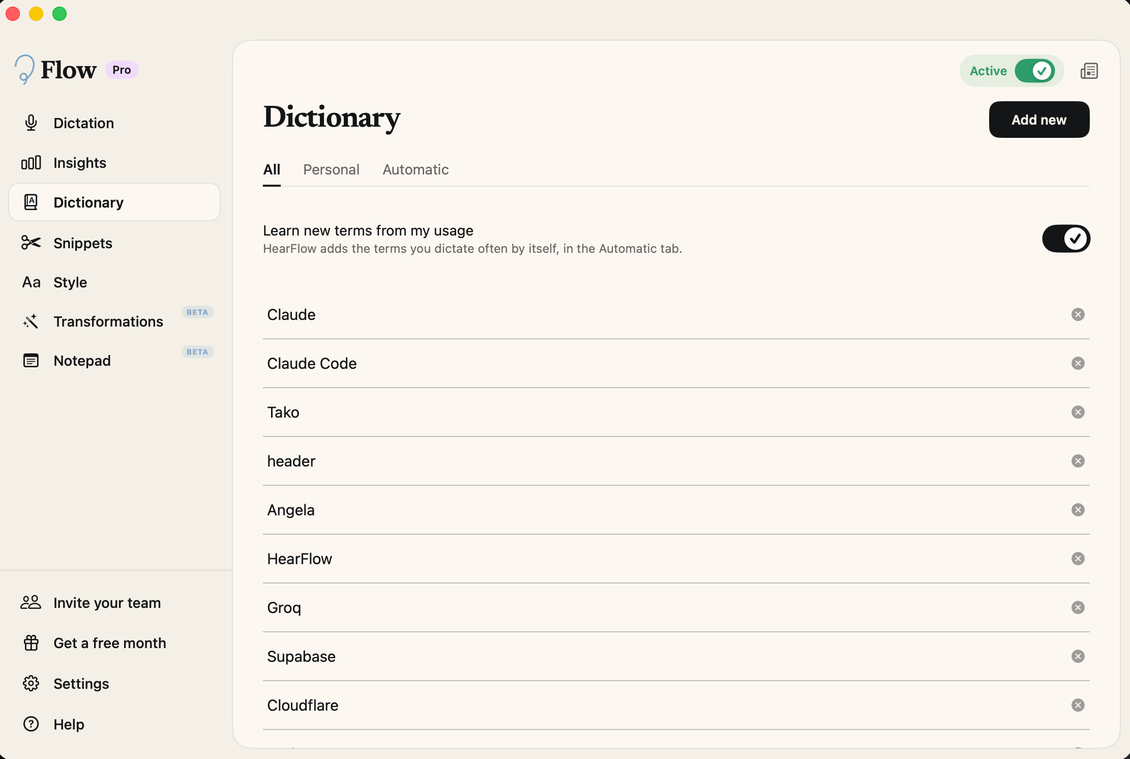The height and width of the screenshot is (759, 1130).
Task: Click the Notepad icon in the sidebar
Action: tap(31, 361)
